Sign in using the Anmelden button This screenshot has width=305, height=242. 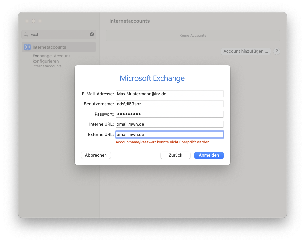pos(209,155)
